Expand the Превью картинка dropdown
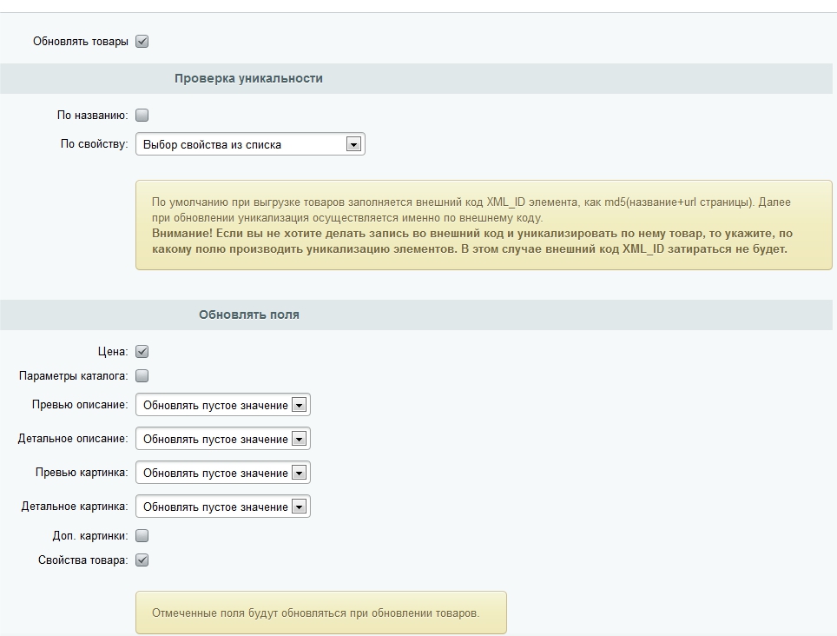Image resolution: width=837 pixels, height=636 pixels. [223, 473]
